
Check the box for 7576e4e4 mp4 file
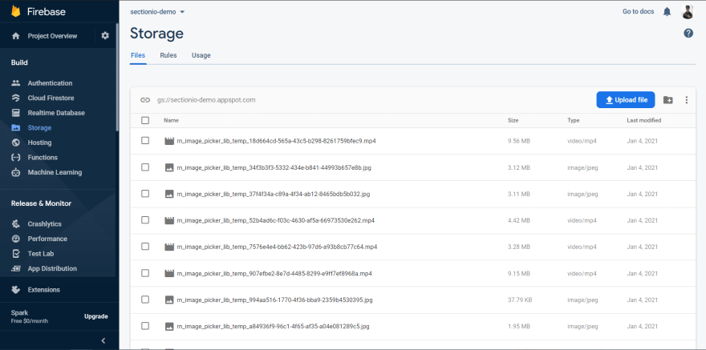coord(145,247)
